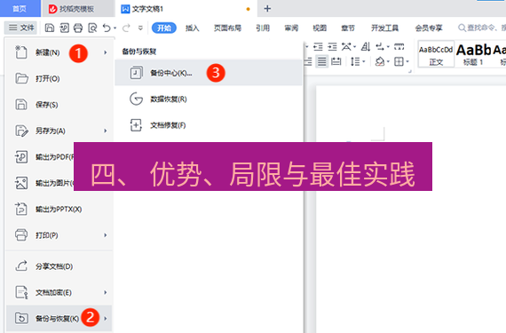This screenshot has height=333, width=506.
Task: Click the Undo arrow icon
Action: 107,28
